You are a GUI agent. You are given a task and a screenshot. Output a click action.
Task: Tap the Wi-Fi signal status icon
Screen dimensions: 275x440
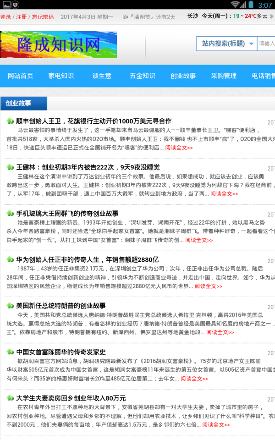click(235, 5)
